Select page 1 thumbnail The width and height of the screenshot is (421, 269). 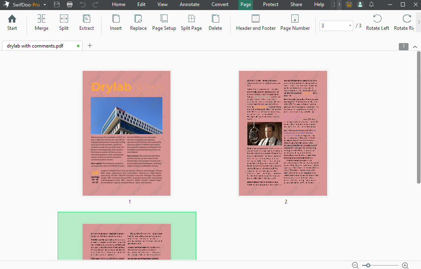pyautogui.click(x=127, y=133)
